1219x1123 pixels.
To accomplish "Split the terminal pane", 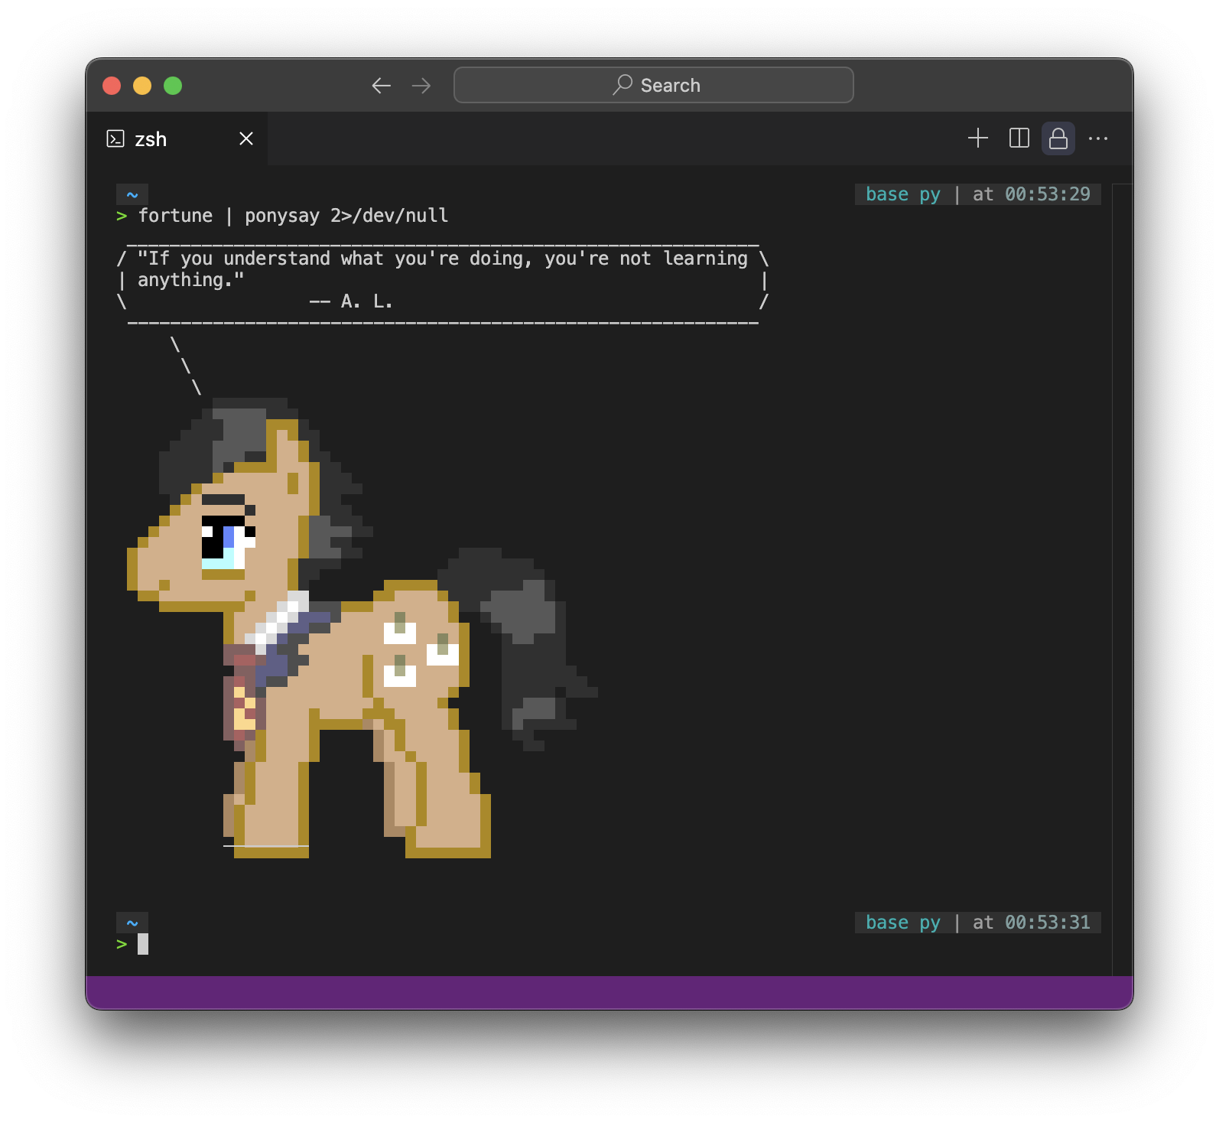I will [1019, 138].
